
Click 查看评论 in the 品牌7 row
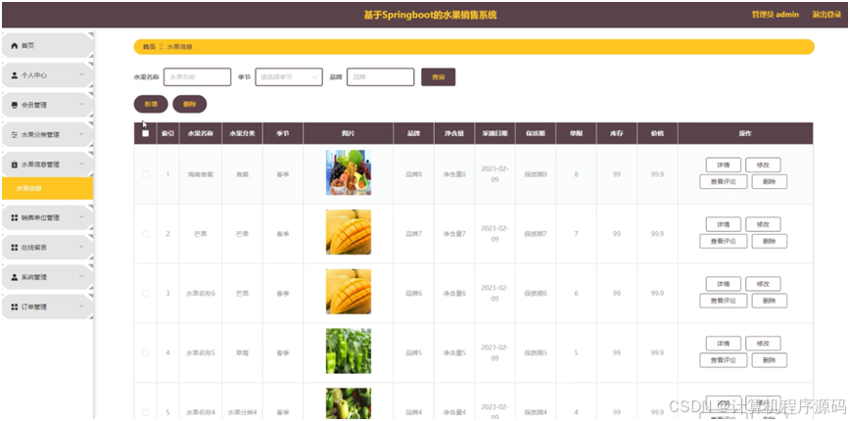[x=723, y=241]
